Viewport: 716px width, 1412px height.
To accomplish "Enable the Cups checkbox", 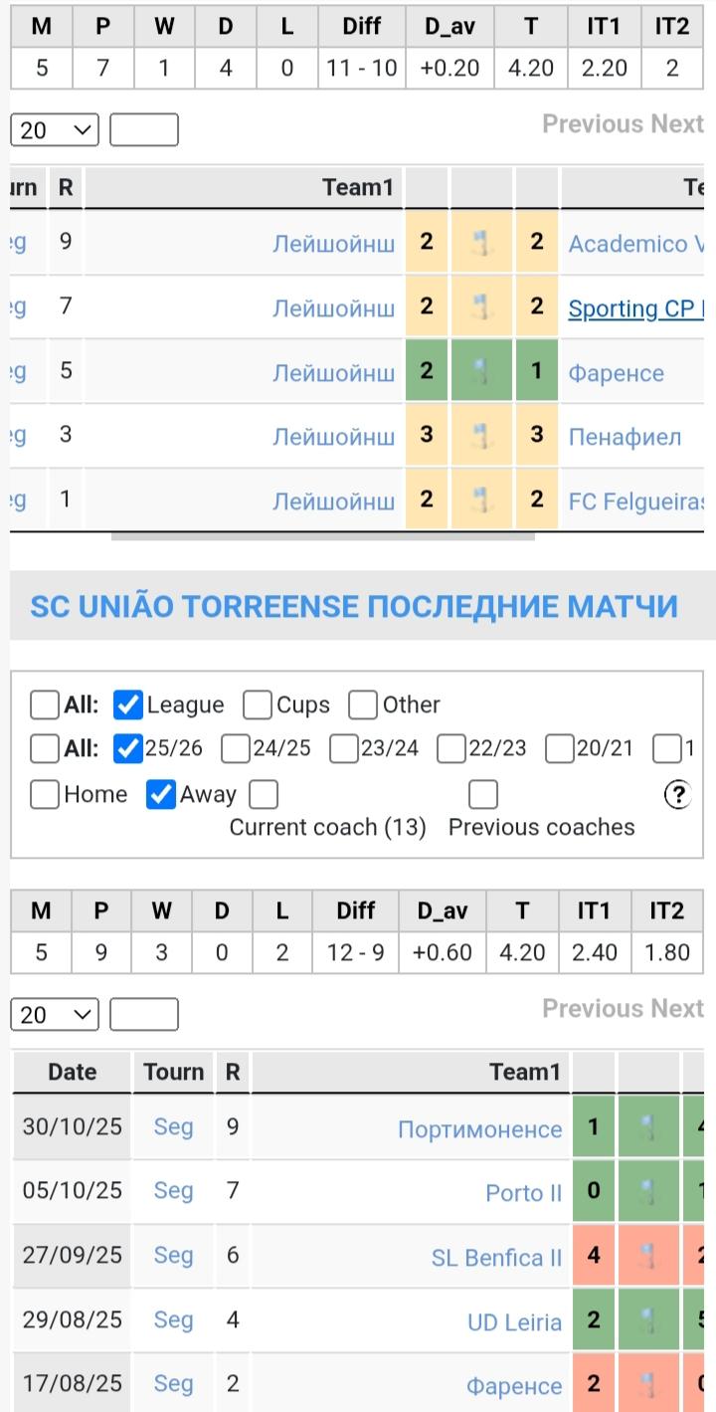I will 258,706.
